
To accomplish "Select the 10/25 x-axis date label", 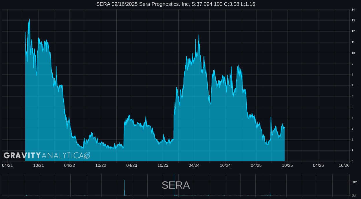I will tap(287, 165).
